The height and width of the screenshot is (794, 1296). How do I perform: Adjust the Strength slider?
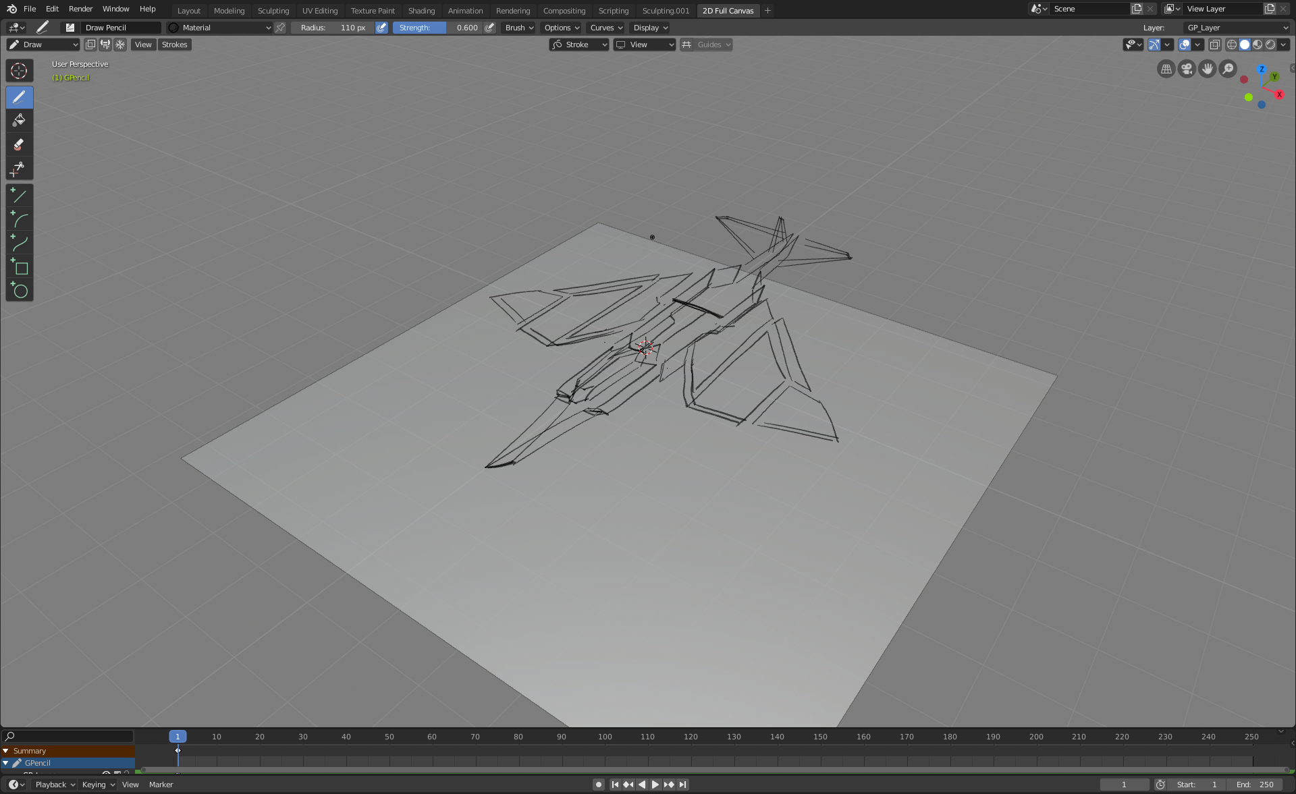(437, 28)
